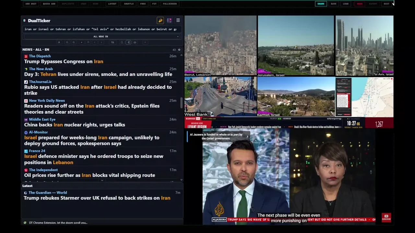Click the key icon in DualTicker header
Screen dimensions: 415x233
coord(160,20)
